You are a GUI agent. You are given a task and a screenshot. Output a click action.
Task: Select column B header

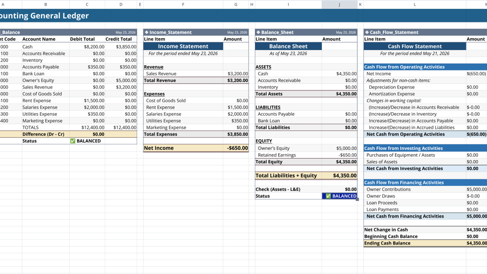coord(46,5)
